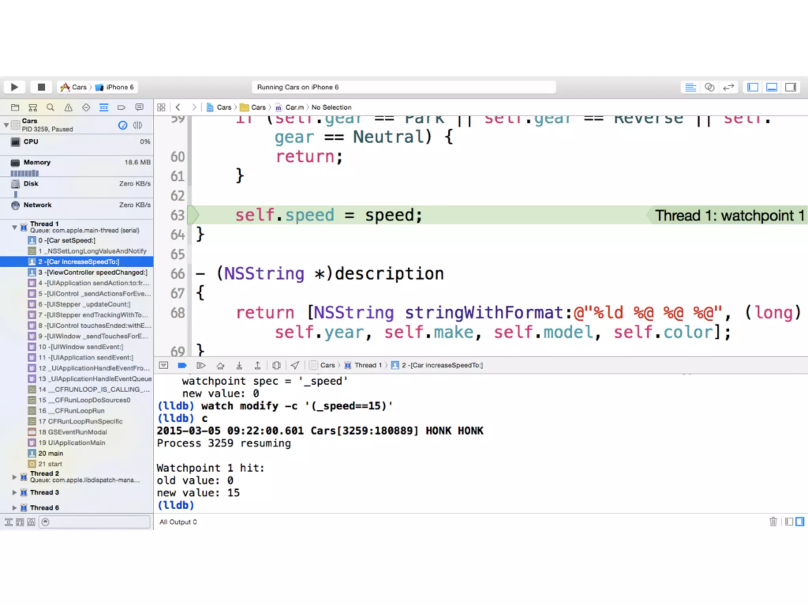Select frame 0 -[Car setSpeed:]
The image size is (808, 606).
click(67, 240)
